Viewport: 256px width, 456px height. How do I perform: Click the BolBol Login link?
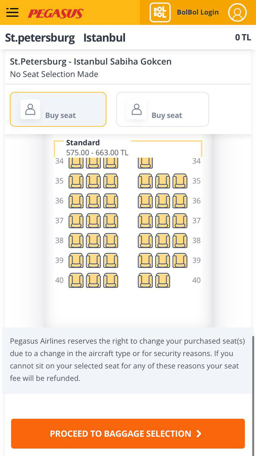point(197,13)
